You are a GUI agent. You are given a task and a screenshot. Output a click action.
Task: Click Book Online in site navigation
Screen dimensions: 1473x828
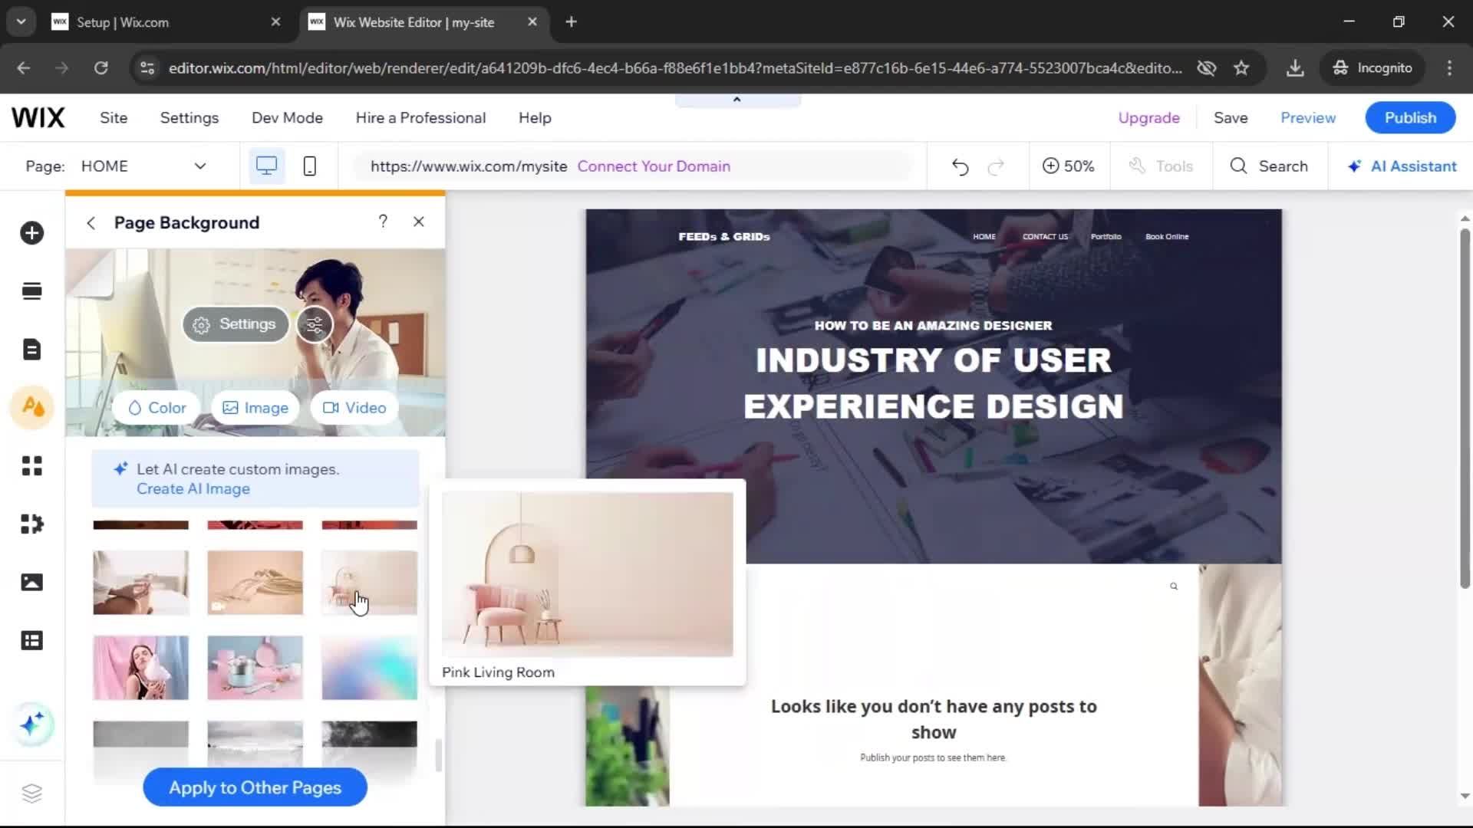(1167, 237)
